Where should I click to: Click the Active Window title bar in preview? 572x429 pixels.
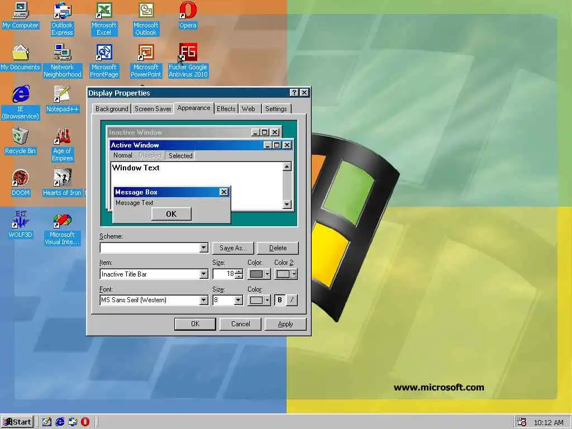pos(186,145)
